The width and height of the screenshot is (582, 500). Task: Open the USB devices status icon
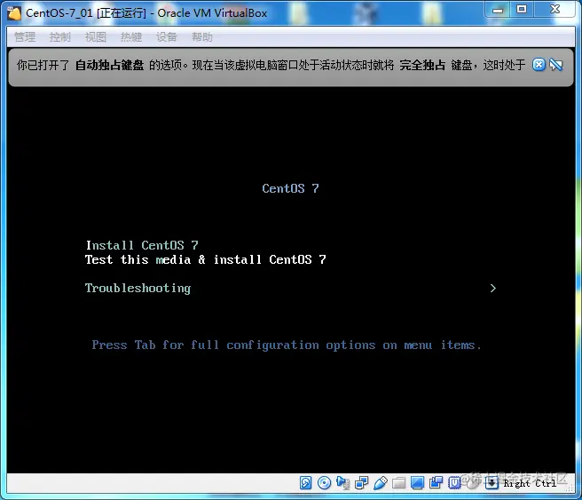pyautogui.click(x=381, y=483)
